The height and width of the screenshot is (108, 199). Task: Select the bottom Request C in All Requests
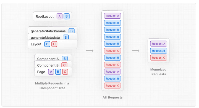point(112,86)
